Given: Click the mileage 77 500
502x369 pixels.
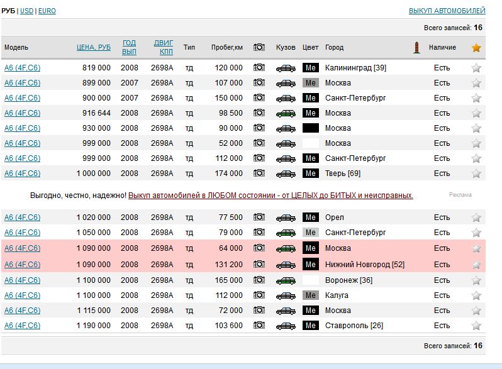Looking at the screenshot, I should (230, 217).
